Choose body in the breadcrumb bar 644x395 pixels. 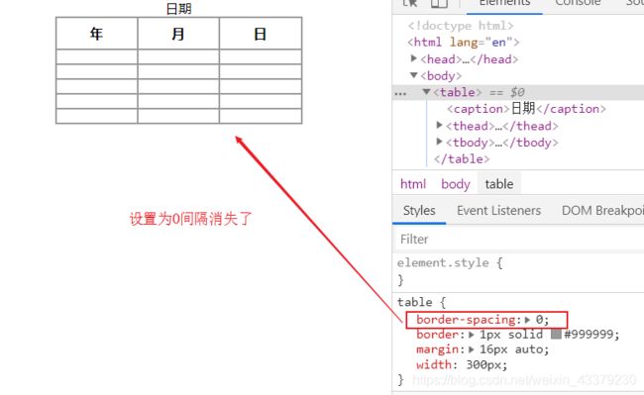coord(455,184)
